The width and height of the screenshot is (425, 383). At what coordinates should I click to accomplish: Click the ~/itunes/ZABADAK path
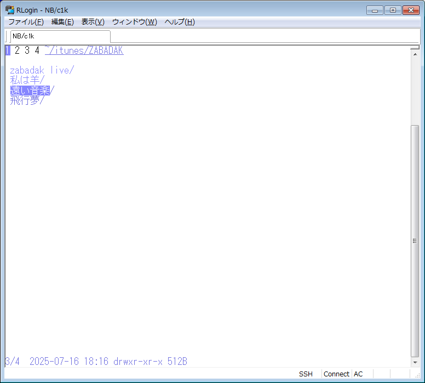[x=84, y=50]
